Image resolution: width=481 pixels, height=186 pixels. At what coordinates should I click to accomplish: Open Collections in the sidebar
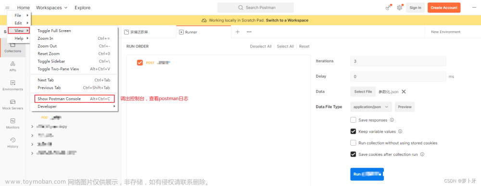click(x=13, y=47)
